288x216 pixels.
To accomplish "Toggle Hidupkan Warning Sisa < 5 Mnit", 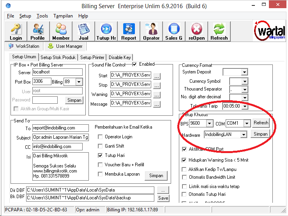I will tap(184, 160).
